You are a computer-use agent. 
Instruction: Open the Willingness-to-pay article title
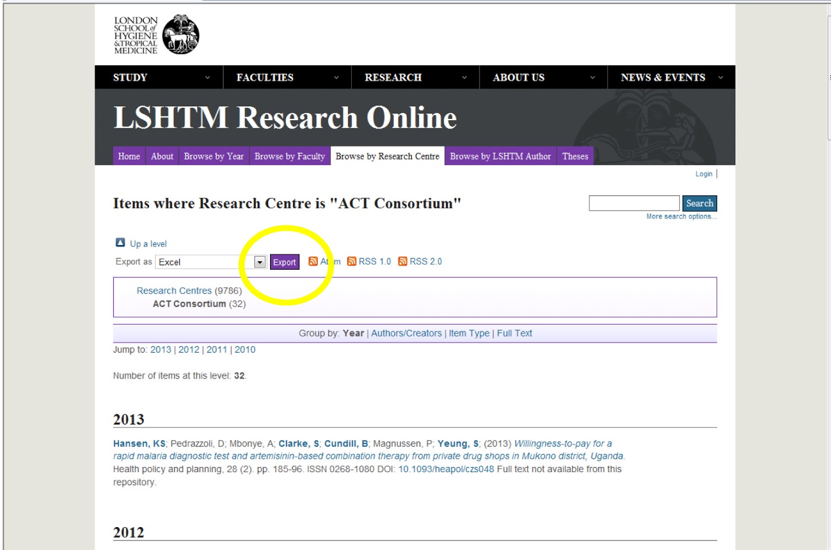tap(369, 450)
